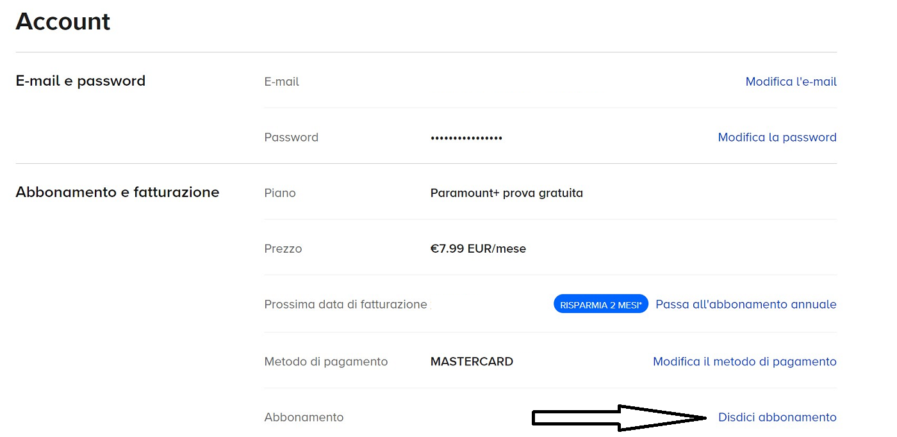Select the Abbonamento row label

pos(304,417)
